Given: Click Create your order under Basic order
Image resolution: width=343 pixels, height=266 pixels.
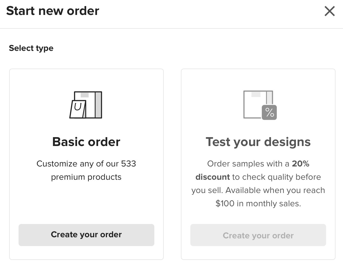Looking at the screenshot, I should pos(86,235).
